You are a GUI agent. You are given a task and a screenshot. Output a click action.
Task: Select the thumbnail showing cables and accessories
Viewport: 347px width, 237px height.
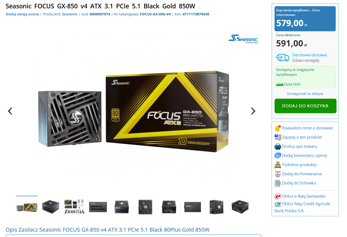click(72, 207)
